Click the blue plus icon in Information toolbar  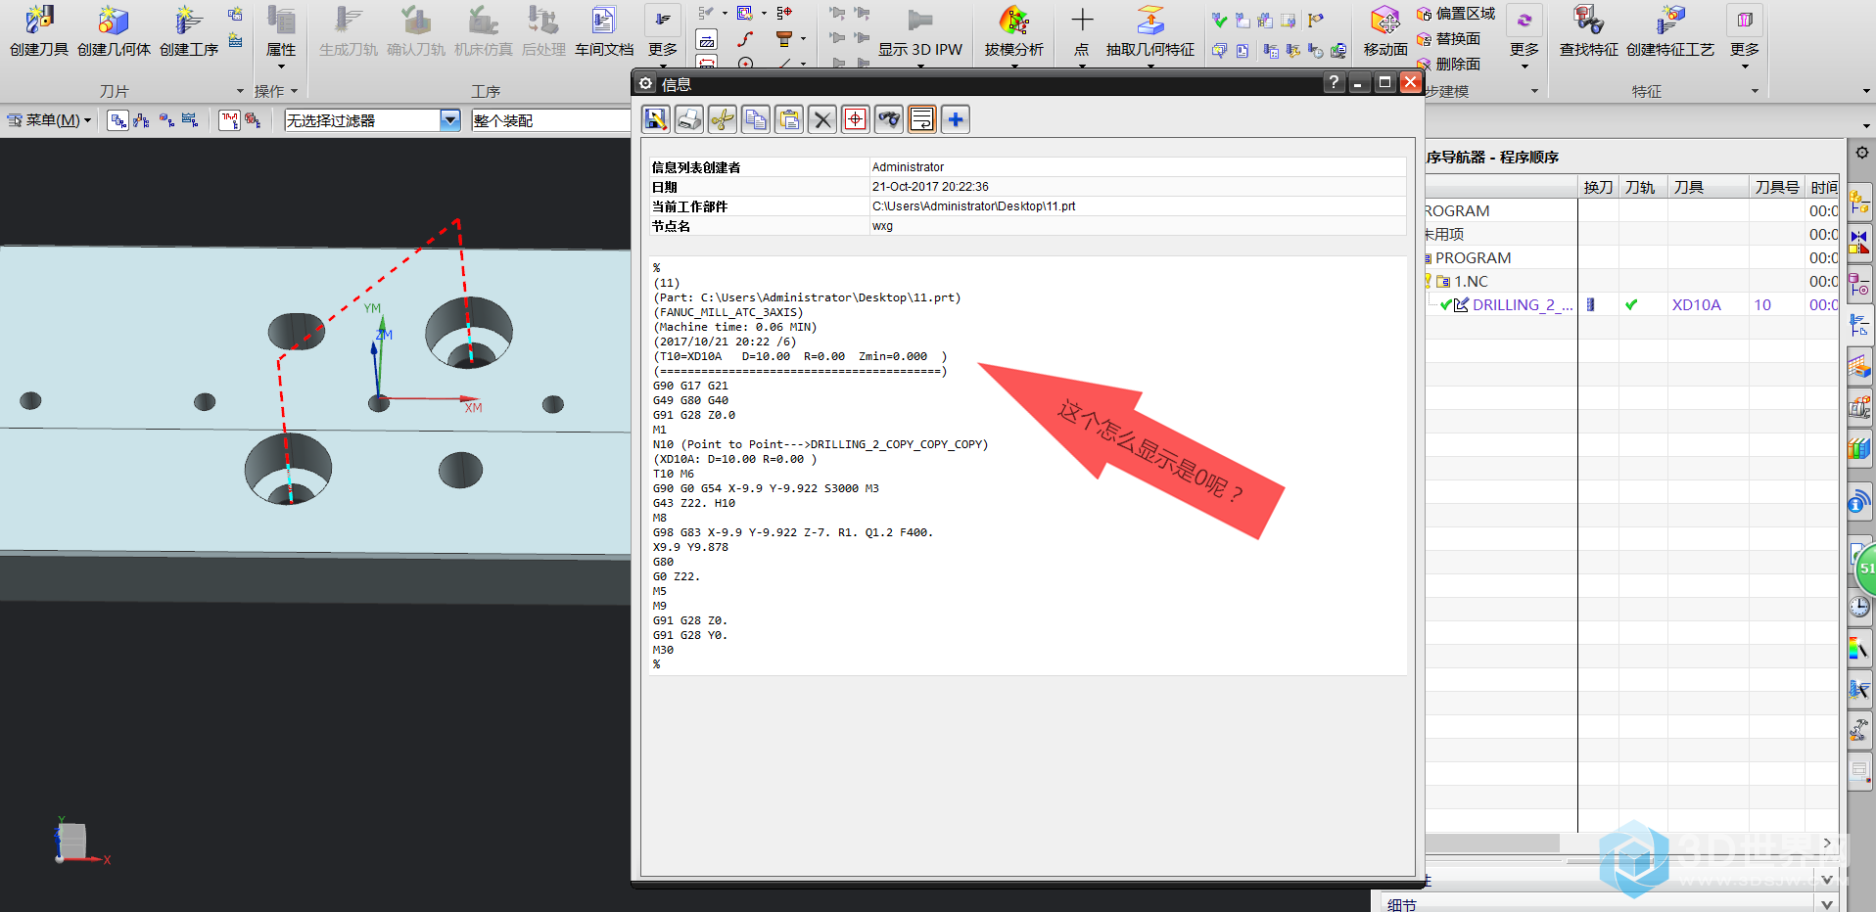[x=956, y=119]
